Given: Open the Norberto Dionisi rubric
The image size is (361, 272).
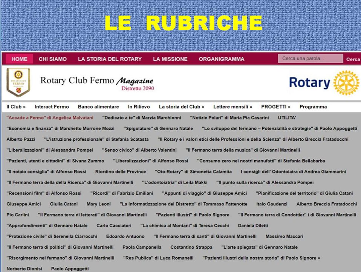Looking at the screenshot, I should pyautogui.click(x=24, y=269).
